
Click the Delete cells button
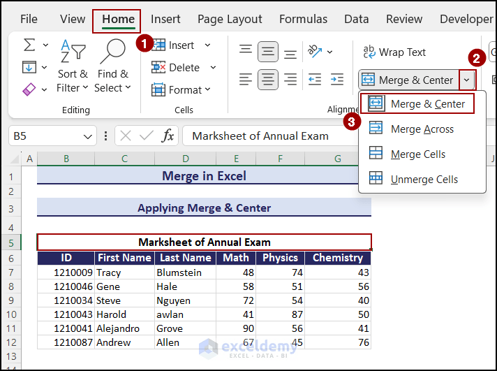coord(176,67)
